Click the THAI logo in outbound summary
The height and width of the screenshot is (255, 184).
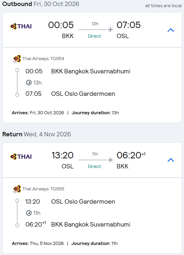21,26
